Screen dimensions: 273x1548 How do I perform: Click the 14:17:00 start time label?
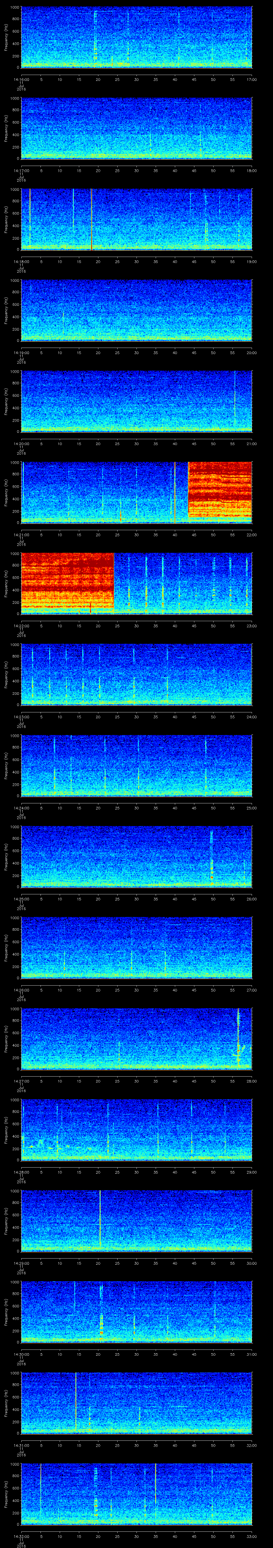(21, 171)
